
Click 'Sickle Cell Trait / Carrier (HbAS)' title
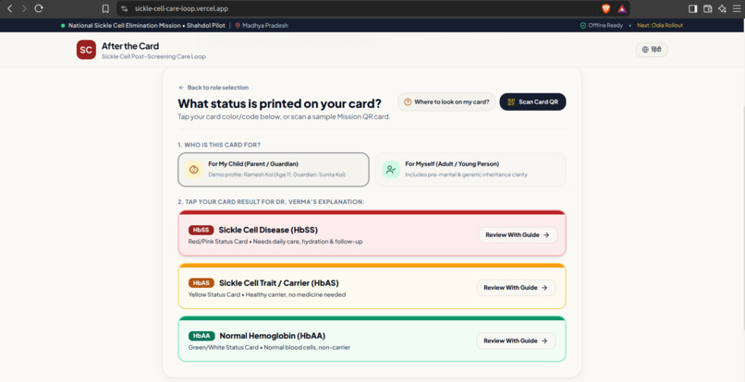tap(279, 283)
